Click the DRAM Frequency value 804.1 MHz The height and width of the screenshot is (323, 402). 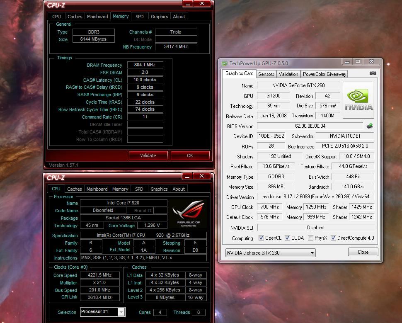click(x=145, y=65)
